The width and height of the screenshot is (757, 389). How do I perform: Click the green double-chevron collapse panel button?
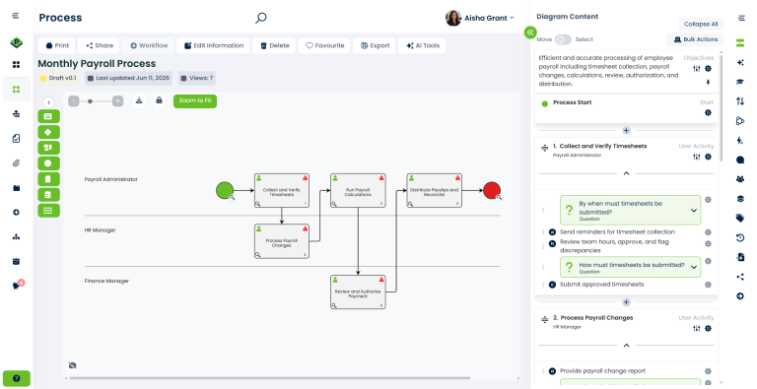530,32
